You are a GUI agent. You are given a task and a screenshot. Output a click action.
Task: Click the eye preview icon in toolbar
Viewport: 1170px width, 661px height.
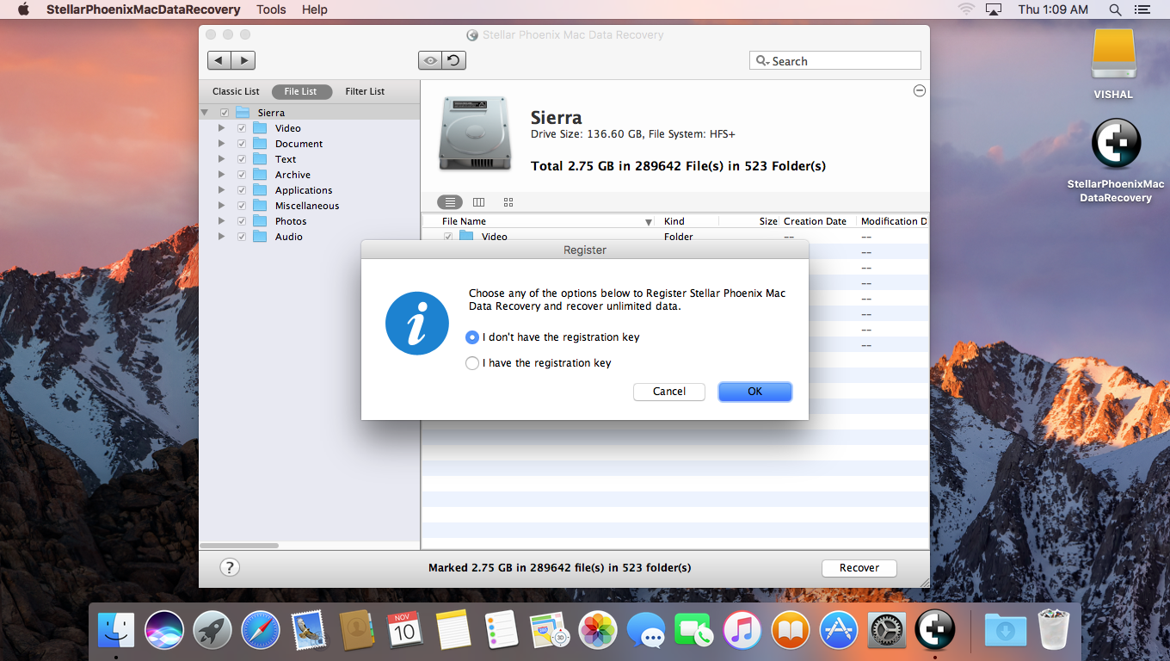pyautogui.click(x=430, y=60)
